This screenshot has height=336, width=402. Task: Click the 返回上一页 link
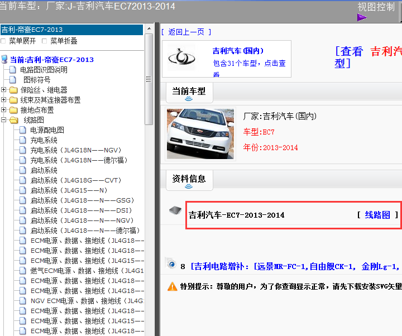pos(186,32)
